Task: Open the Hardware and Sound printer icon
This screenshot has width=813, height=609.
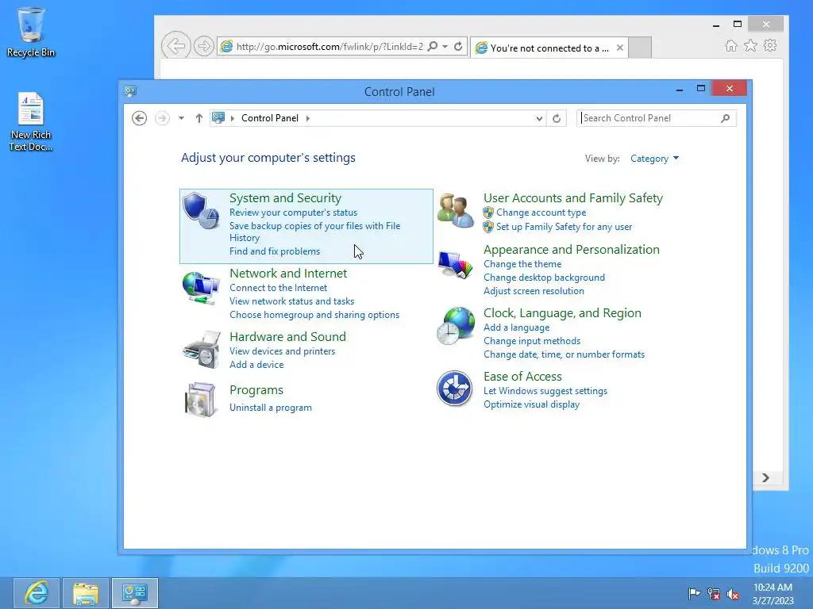Action: pyautogui.click(x=201, y=350)
